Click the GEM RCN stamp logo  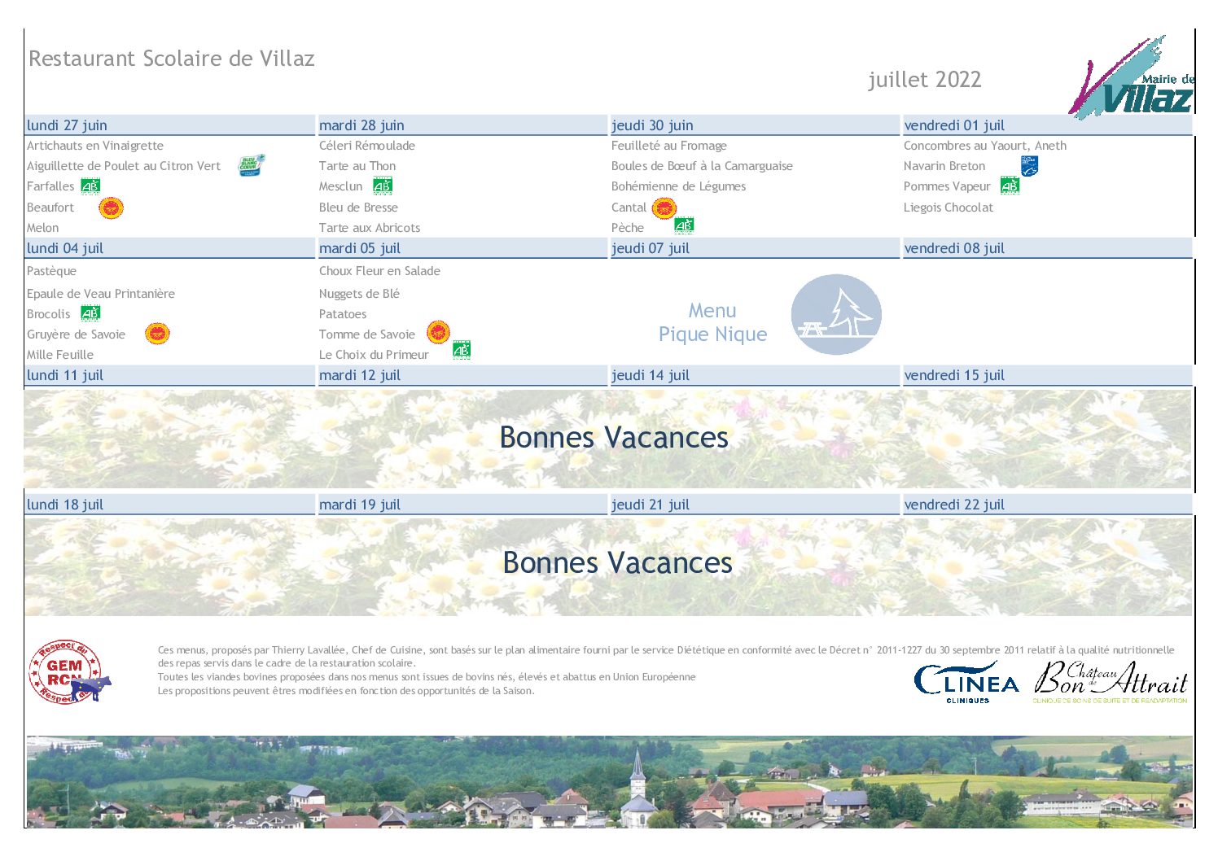[69, 672]
